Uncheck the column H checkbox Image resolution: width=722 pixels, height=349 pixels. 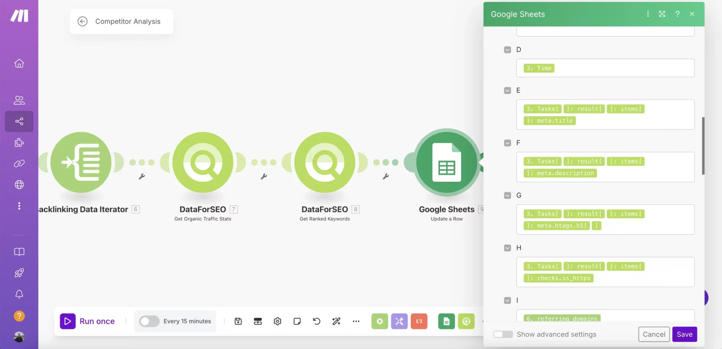[507, 248]
